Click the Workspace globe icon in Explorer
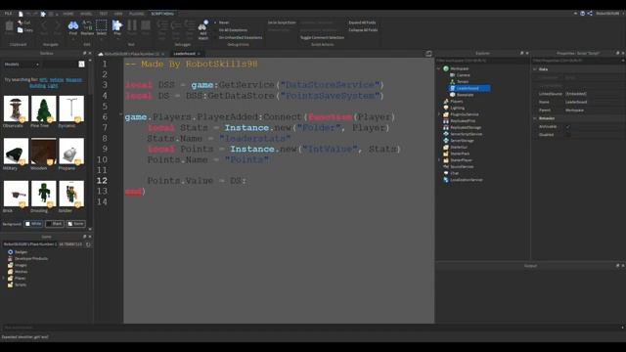The image size is (626, 352). pyautogui.click(x=446, y=68)
